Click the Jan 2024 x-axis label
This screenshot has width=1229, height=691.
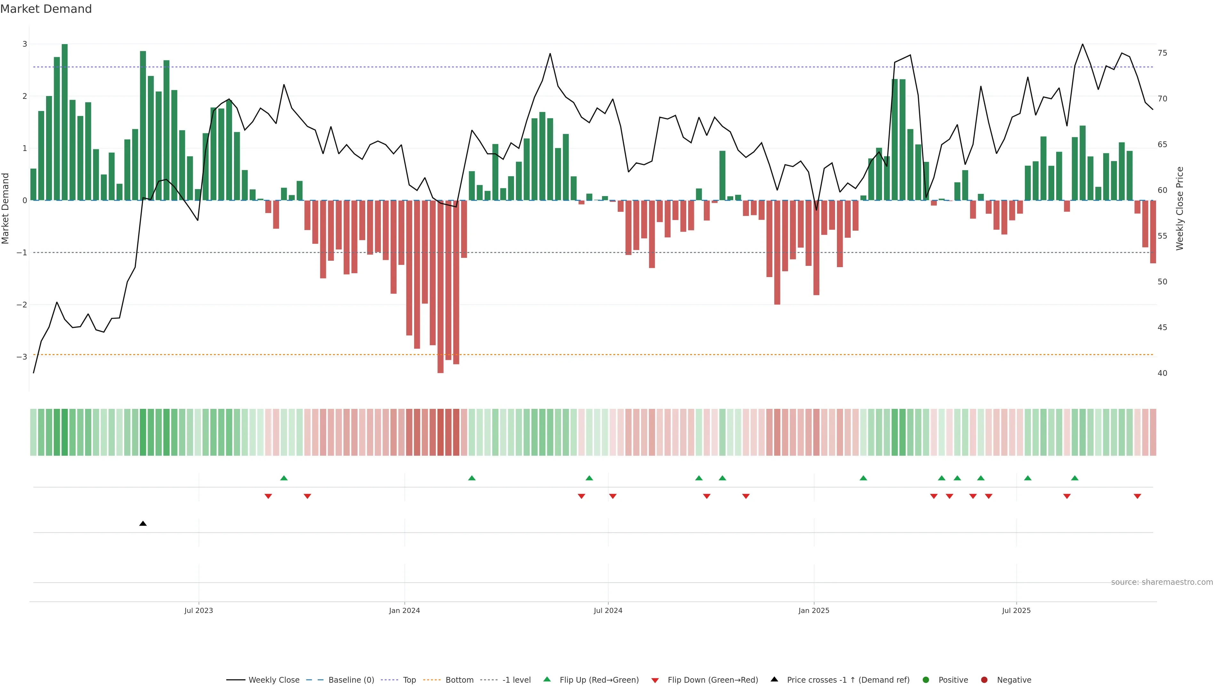(x=404, y=610)
